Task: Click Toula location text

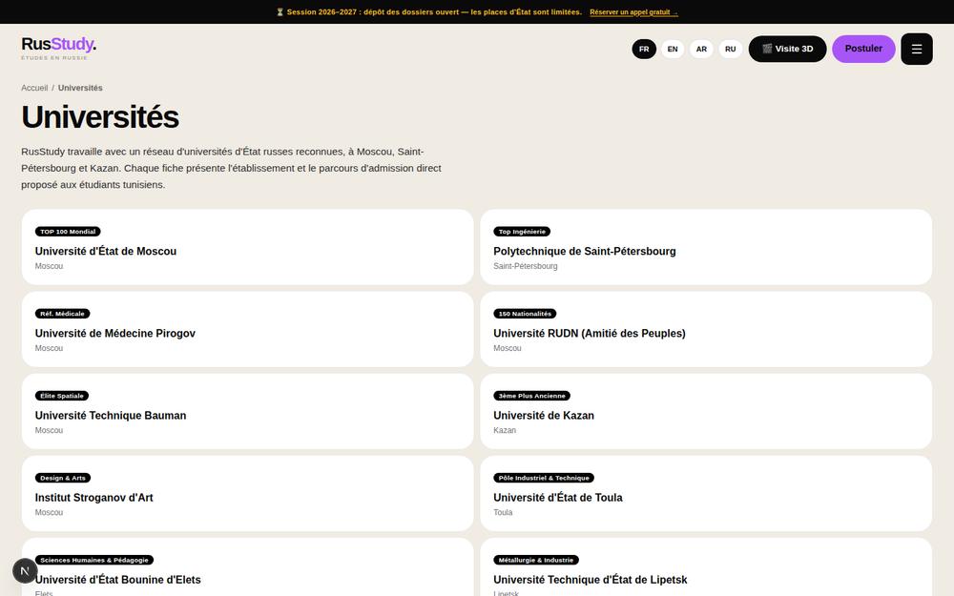Action: coord(503,513)
